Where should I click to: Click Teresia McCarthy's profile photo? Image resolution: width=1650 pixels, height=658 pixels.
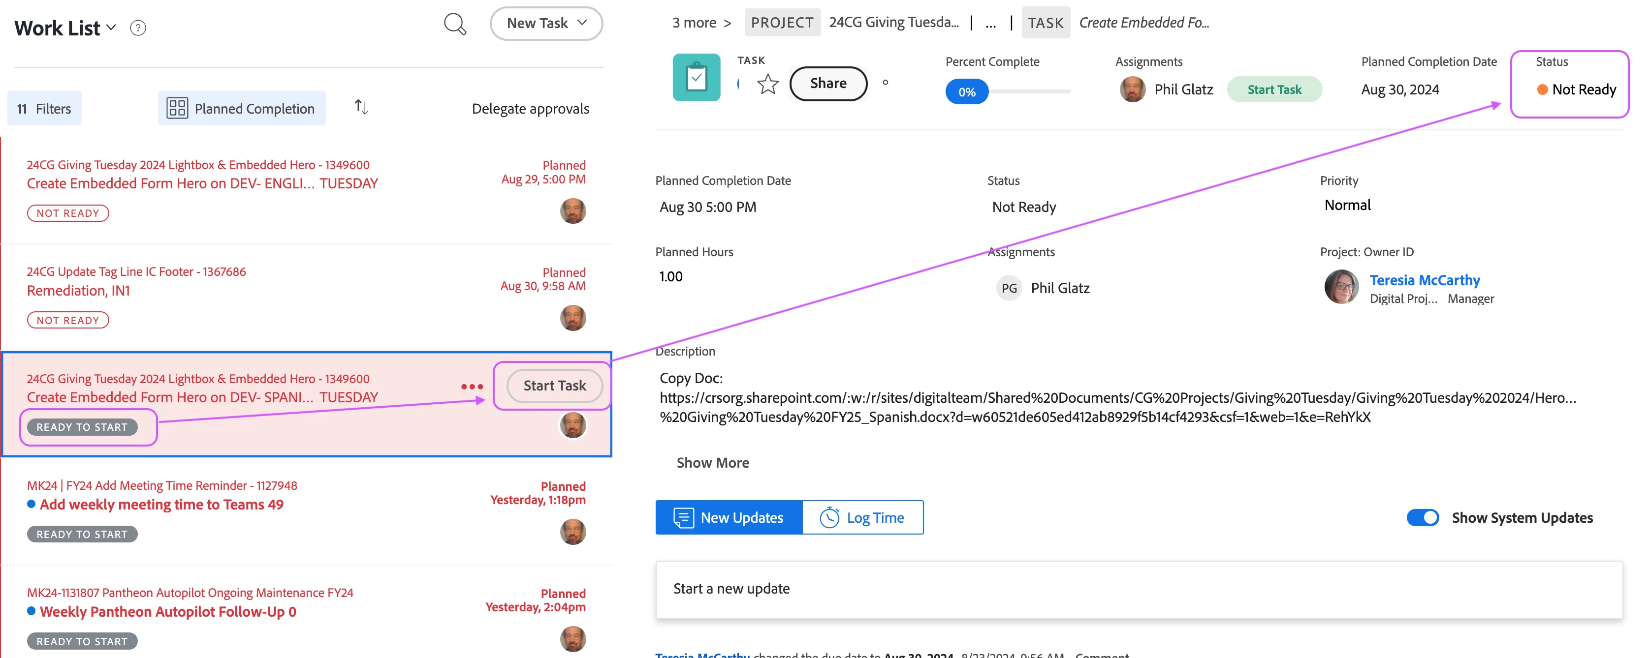[x=1341, y=287]
